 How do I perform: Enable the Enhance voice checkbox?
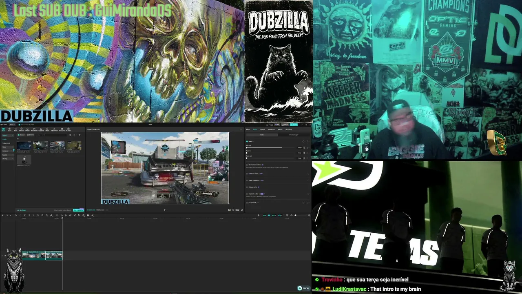247,174
